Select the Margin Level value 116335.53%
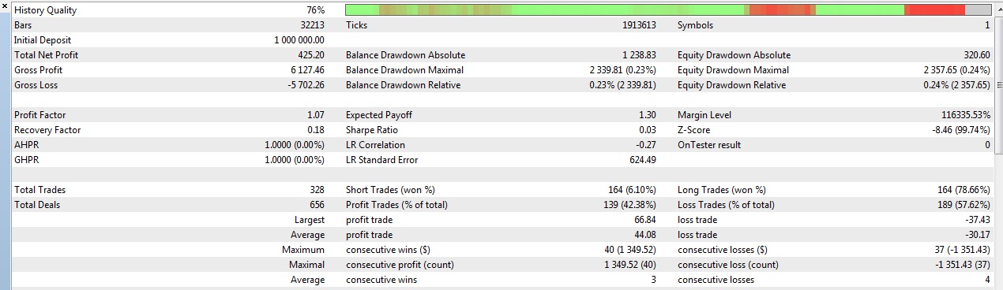Image resolution: width=1003 pixels, height=290 pixels. pyautogui.click(x=967, y=115)
